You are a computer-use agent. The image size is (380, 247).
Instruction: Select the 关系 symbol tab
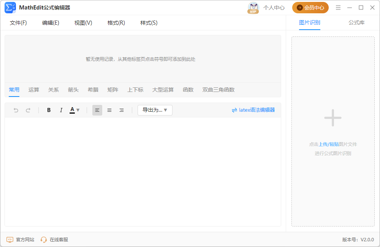point(53,90)
